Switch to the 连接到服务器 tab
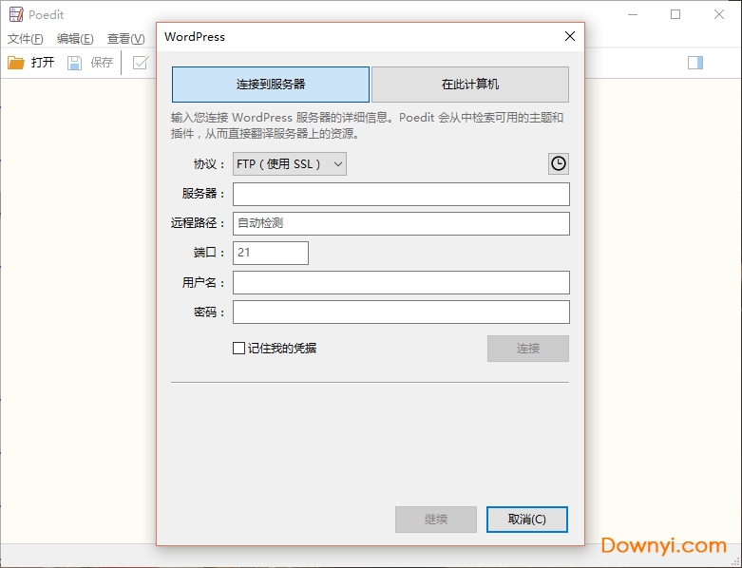Image resolution: width=742 pixels, height=568 pixels. [271, 85]
